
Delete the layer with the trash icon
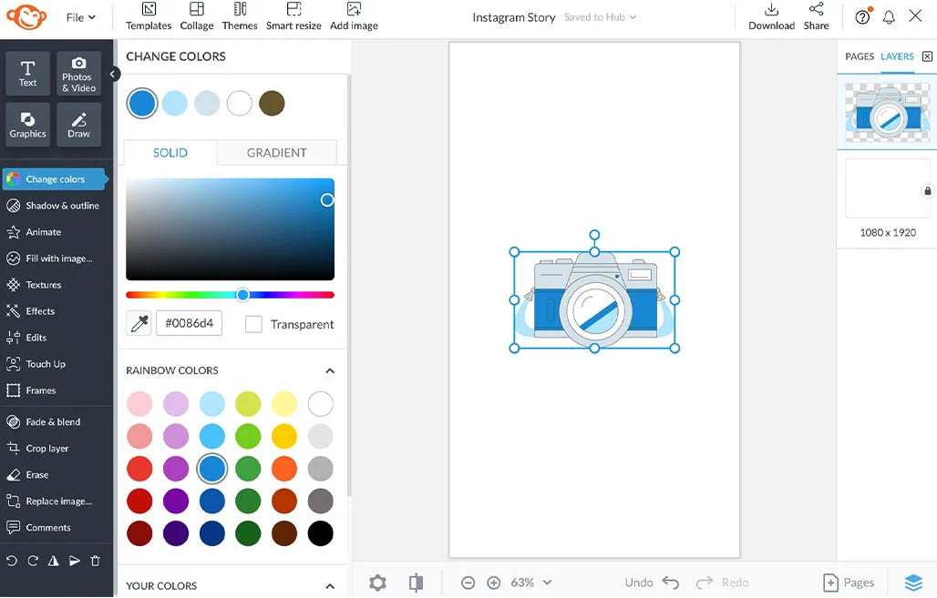click(x=95, y=561)
